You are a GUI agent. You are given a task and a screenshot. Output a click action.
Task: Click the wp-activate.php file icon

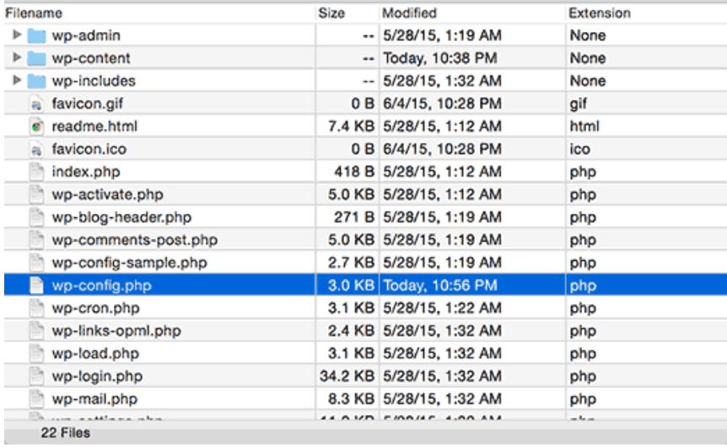coord(36,194)
